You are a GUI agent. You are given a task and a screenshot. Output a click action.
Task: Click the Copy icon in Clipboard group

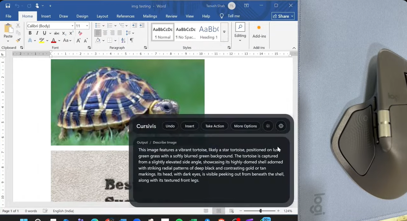[18, 33]
